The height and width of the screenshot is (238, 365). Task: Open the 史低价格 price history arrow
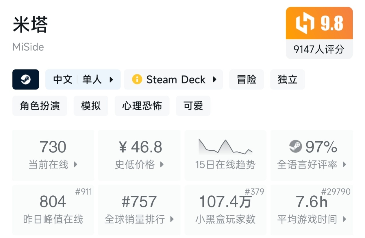(x=162, y=165)
